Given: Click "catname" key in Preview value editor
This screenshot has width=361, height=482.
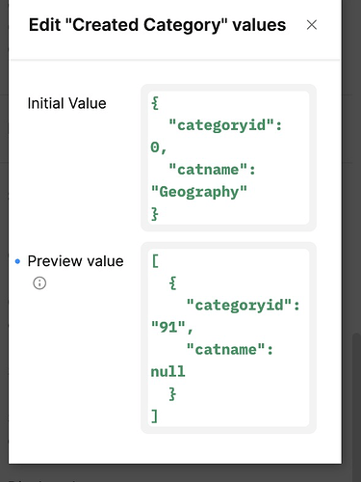Looking at the screenshot, I should 225,349.
